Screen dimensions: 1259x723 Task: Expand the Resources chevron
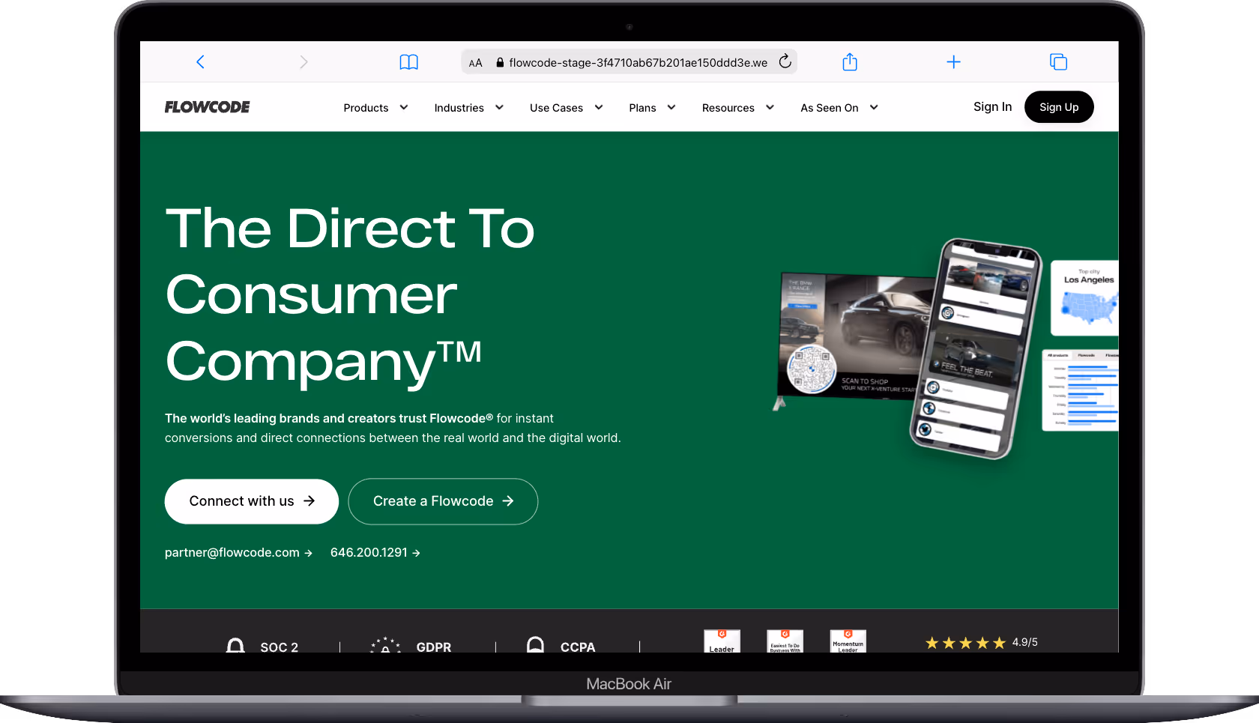pyautogui.click(x=770, y=107)
